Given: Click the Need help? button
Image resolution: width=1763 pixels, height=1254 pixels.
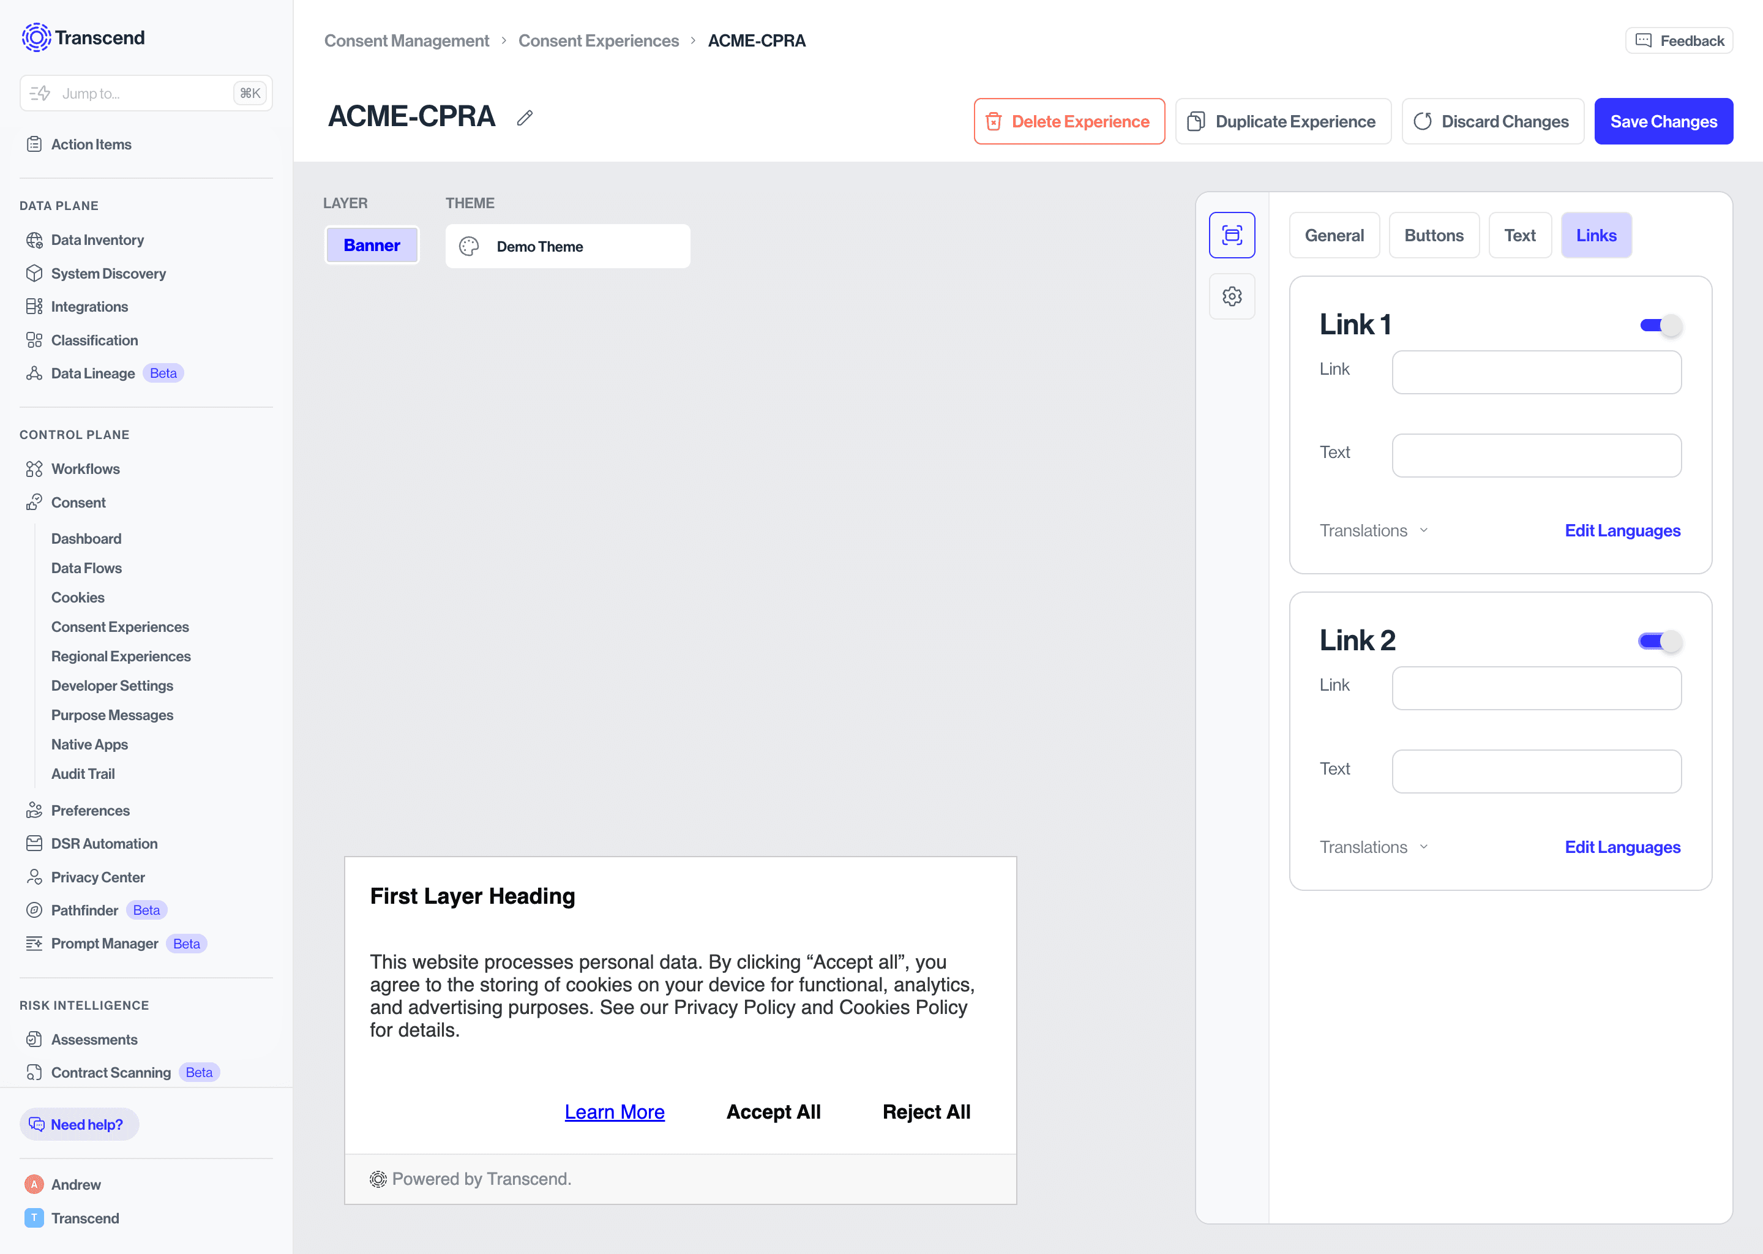Looking at the screenshot, I should (x=79, y=1124).
